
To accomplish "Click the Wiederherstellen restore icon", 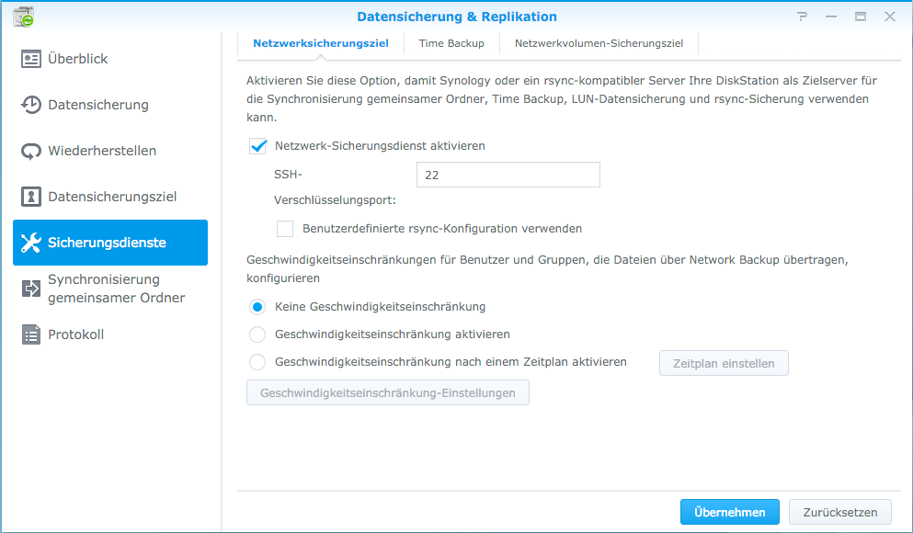I will pyautogui.click(x=31, y=151).
